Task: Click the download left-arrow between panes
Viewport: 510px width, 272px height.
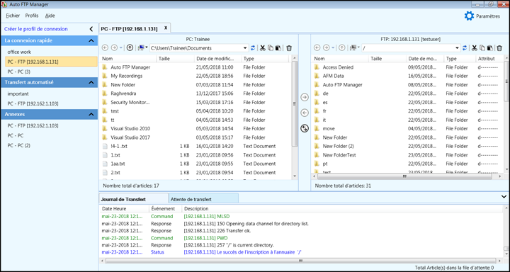Action: (305, 113)
